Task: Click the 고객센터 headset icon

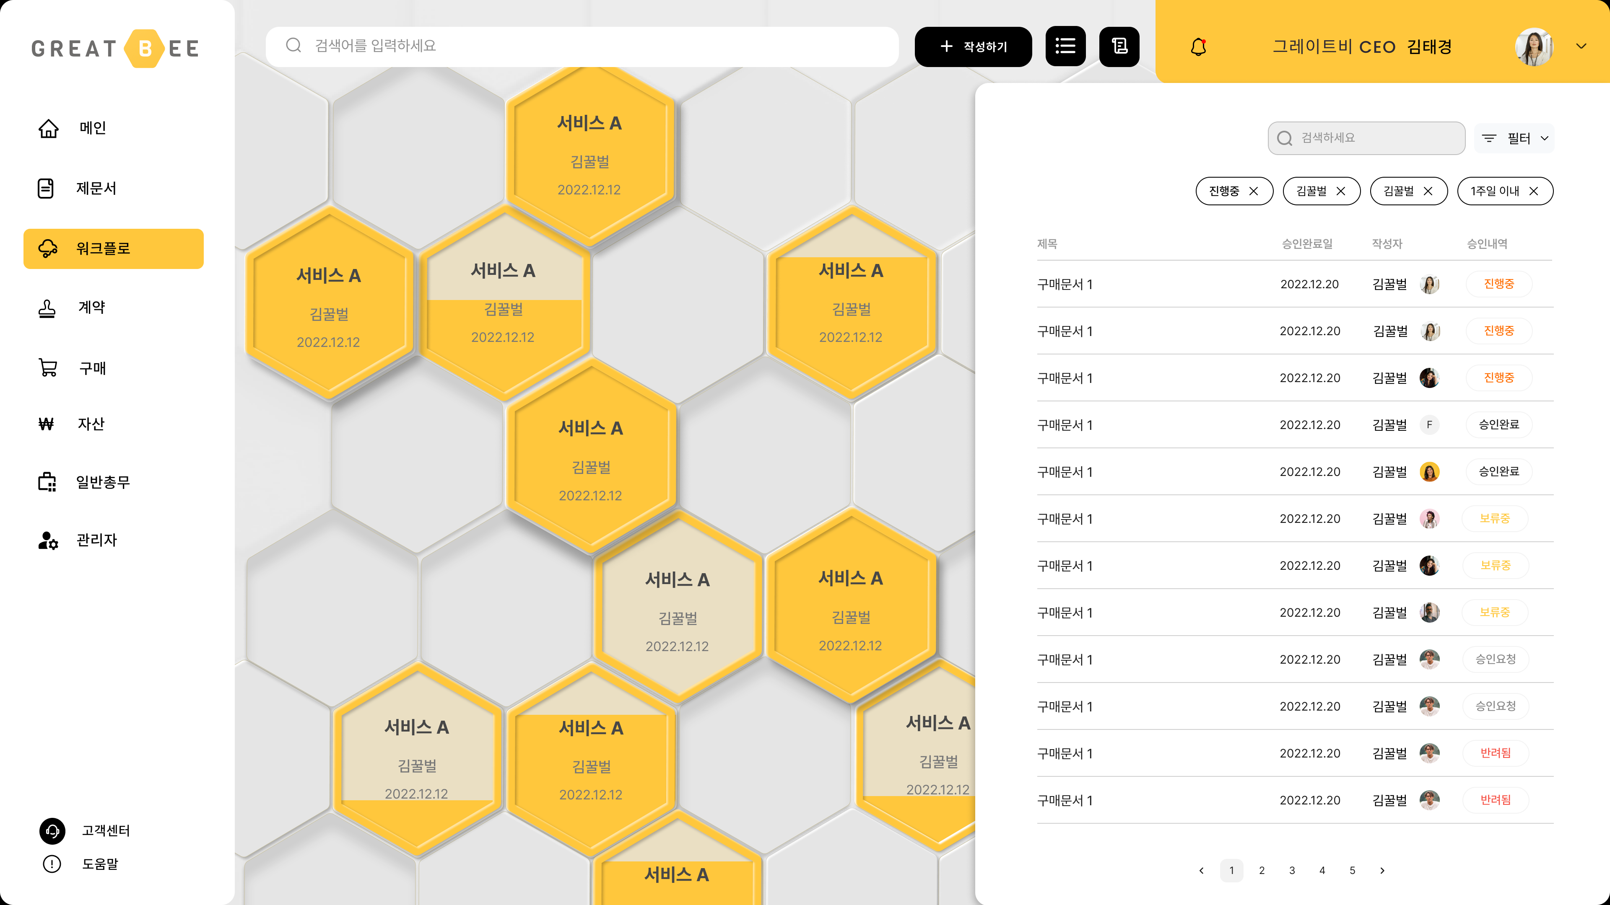Action: [x=52, y=831]
